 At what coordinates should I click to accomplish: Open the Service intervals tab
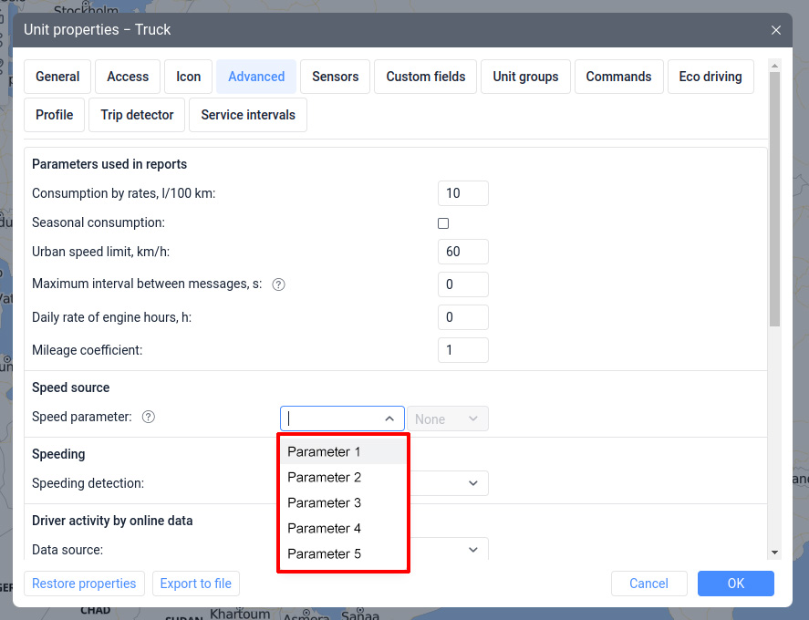(x=248, y=115)
